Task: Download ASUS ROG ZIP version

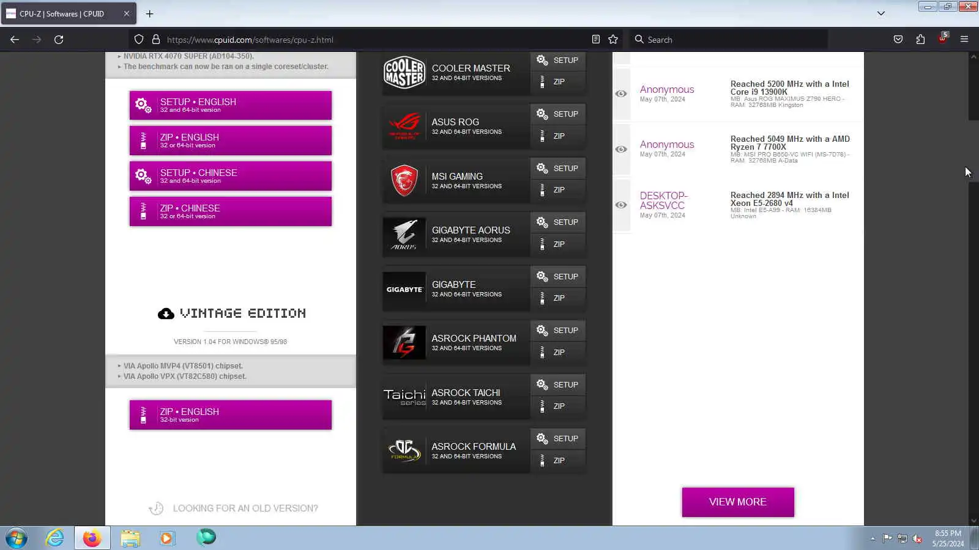Action: tap(558, 136)
